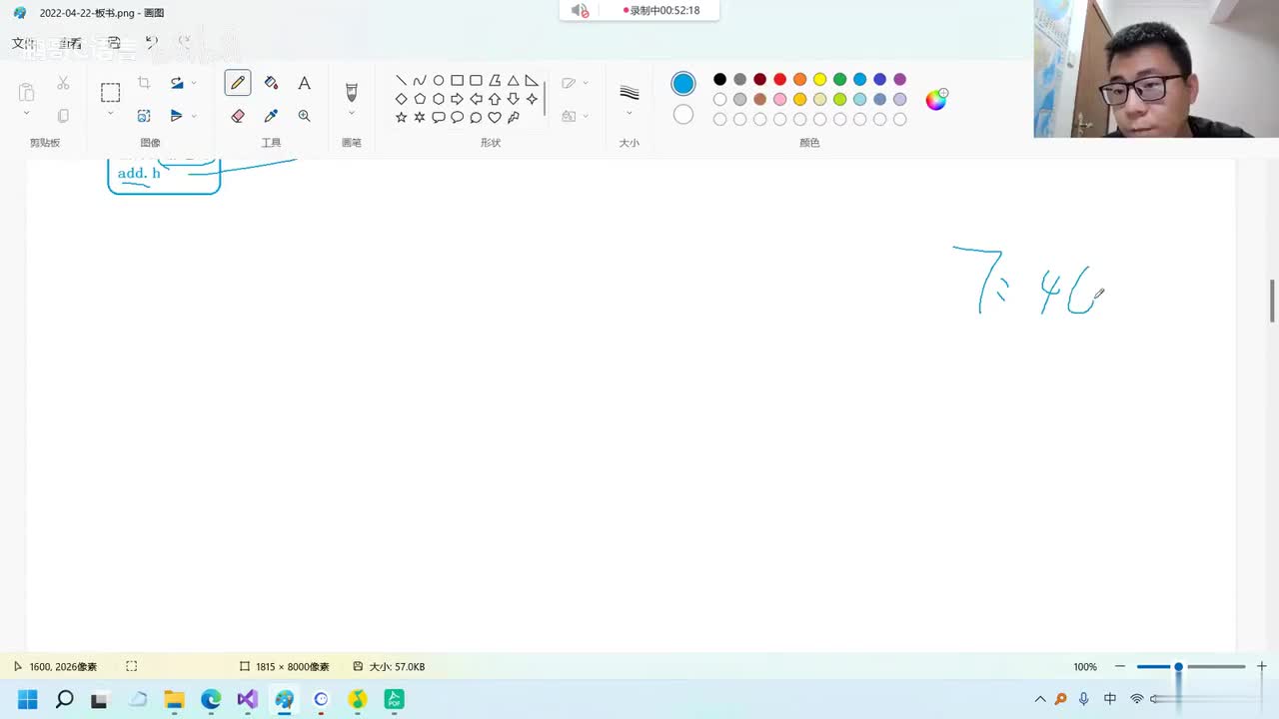
Task: Click the Copy icon in clipboard group
Action: point(63,116)
